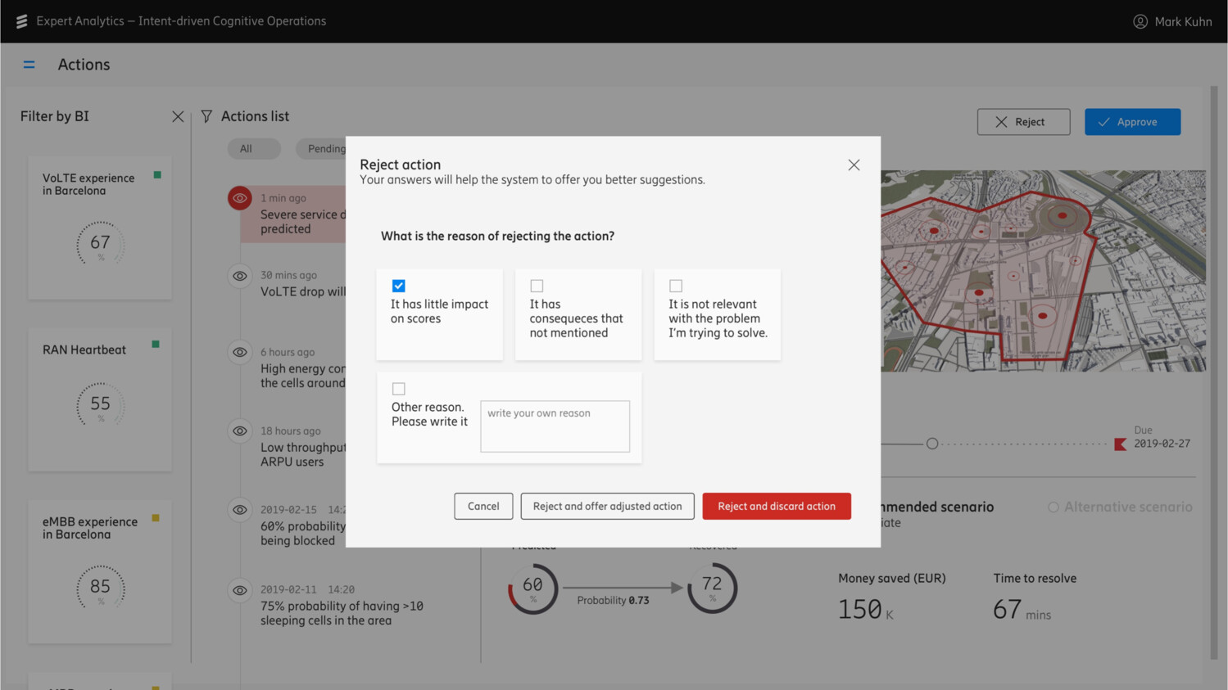This screenshot has height=690, width=1228.
Task: Open the user profile icon for Mark Kuhn
Action: pyautogui.click(x=1140, y=21)
